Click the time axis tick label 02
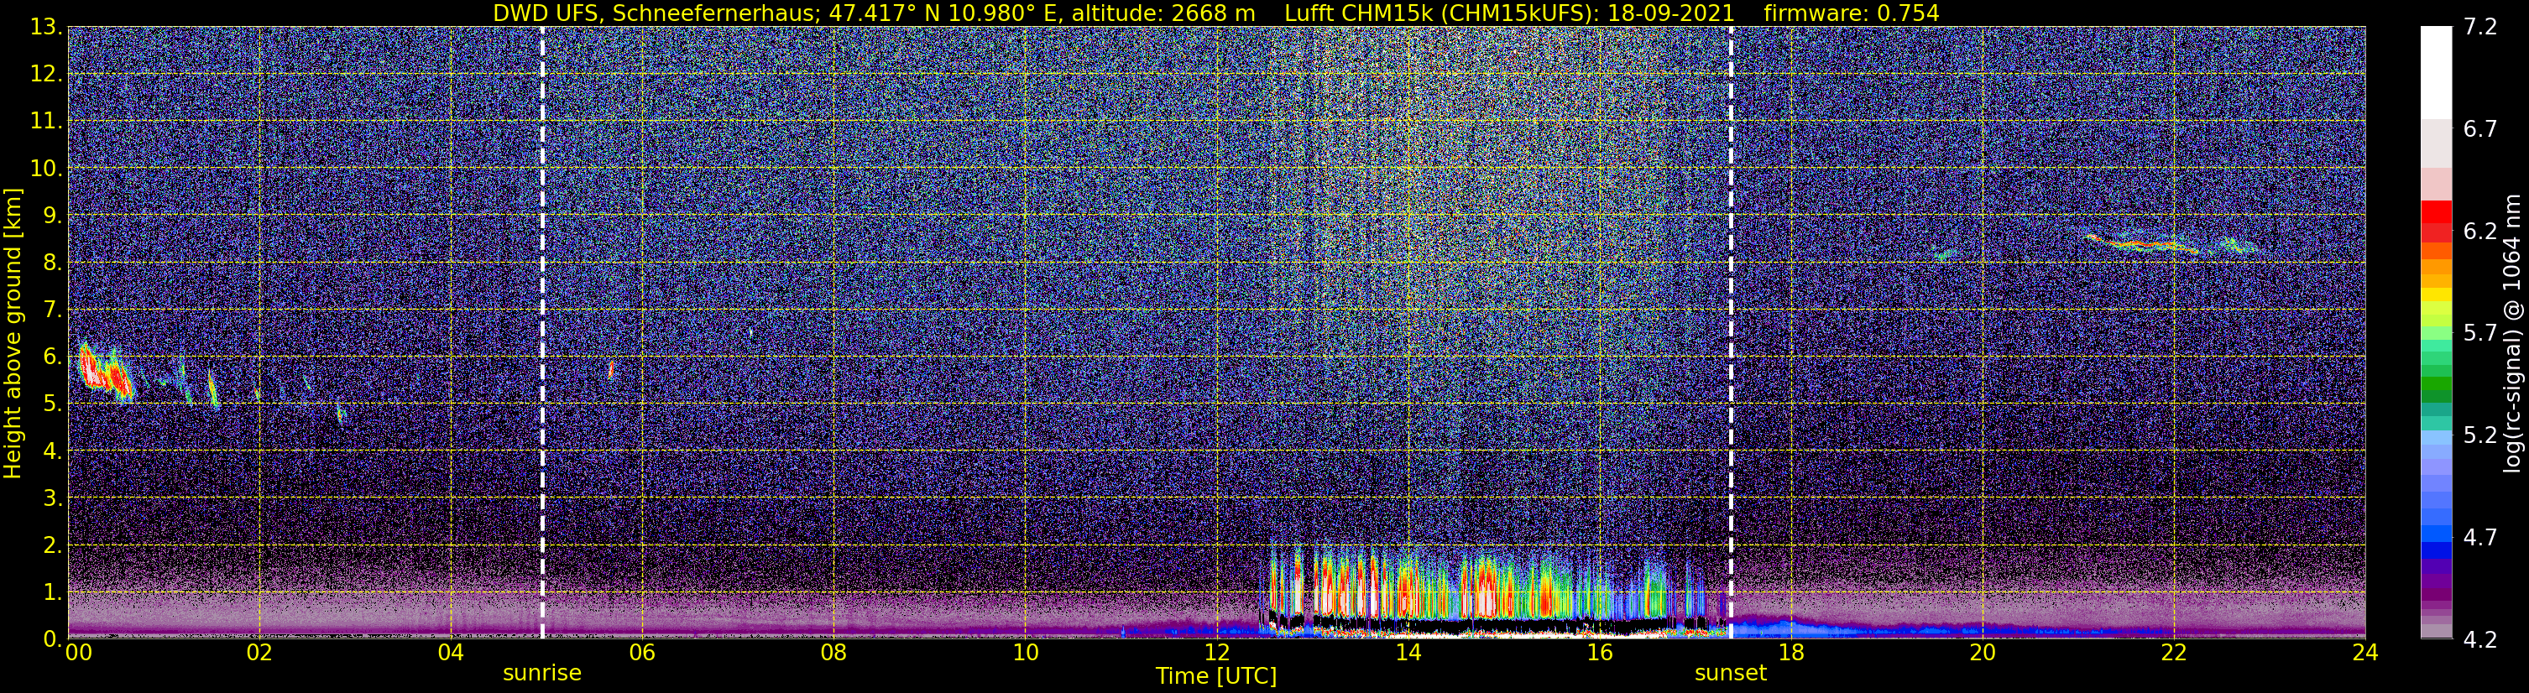The image size is (2529, 693). [x=259, y=653]
